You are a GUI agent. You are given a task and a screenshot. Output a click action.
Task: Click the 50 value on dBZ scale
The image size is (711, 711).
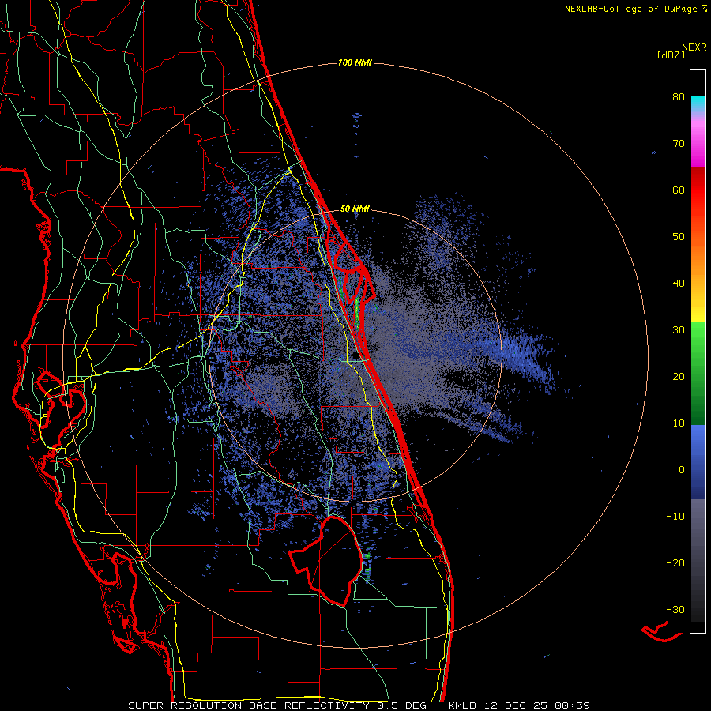(679, 237)
